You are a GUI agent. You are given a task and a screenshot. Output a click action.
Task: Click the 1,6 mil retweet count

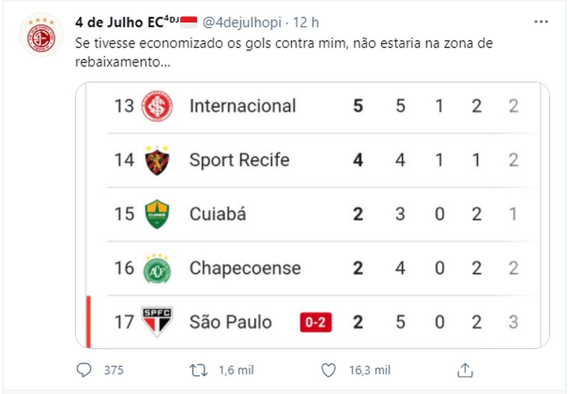pos(236,370)
